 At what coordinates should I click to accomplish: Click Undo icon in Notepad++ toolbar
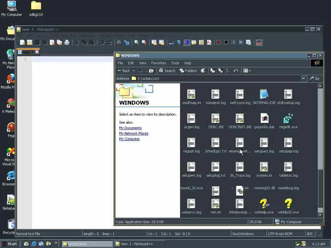[x=102, y=42]
